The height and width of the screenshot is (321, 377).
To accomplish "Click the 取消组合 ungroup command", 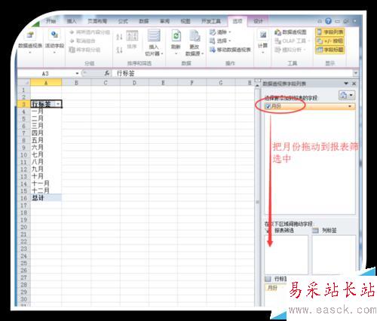I will [82, 41].
